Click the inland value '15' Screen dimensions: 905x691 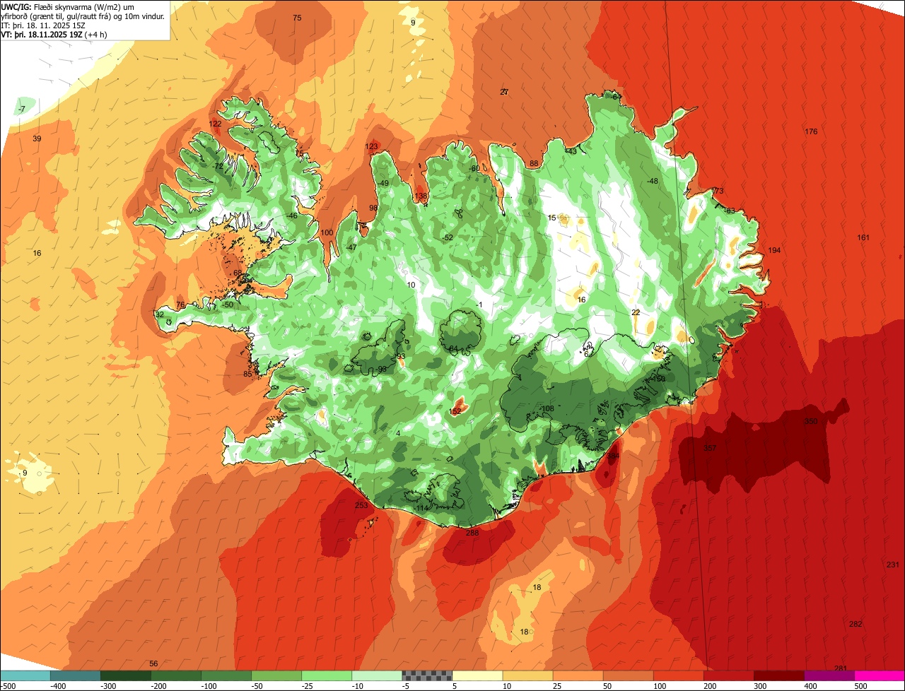pyautogui.click(x=552, y=218)
